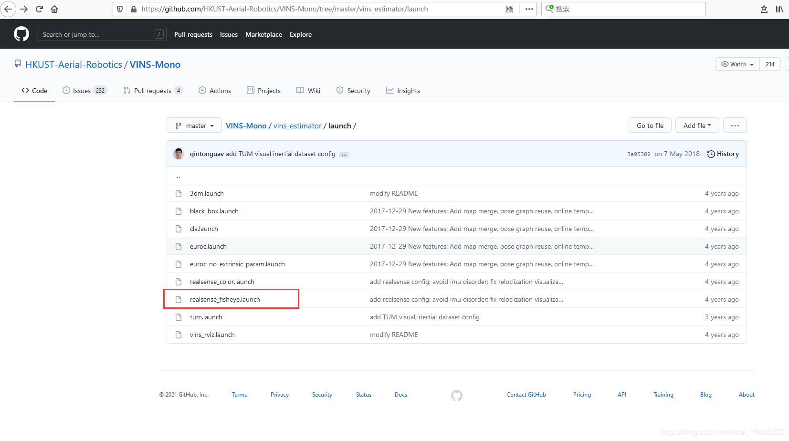789x441 pixels.
Task: Open footer Terms link
Action: [x=240, y=395]
